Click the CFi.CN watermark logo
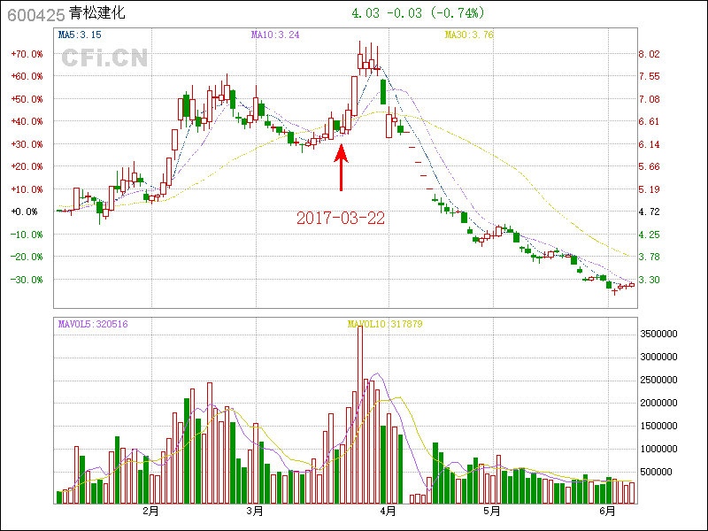 (x=104, y=58)
